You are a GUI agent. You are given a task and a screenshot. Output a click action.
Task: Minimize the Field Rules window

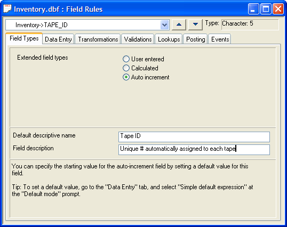[x=253, y=9]
